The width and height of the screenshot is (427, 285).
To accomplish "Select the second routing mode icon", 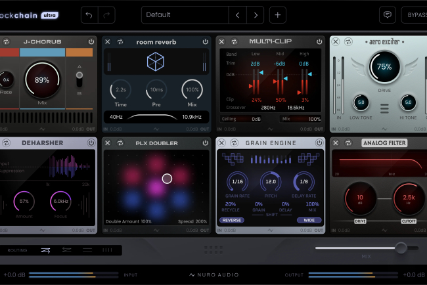I will [x=66, y=250].
